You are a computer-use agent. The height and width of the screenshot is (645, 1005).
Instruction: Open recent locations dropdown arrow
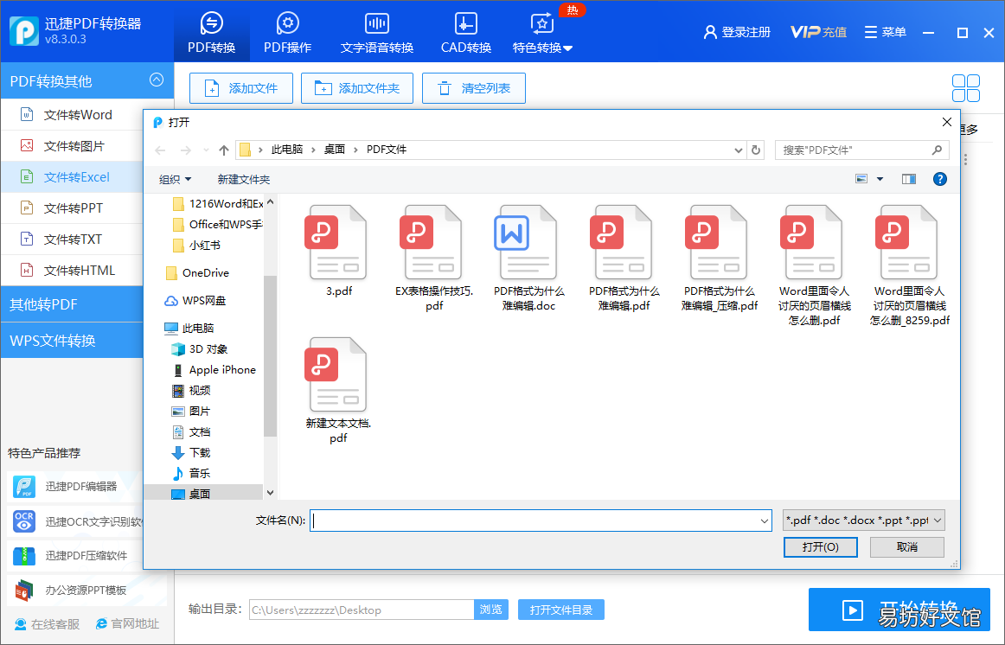click(x=206, y=150)
